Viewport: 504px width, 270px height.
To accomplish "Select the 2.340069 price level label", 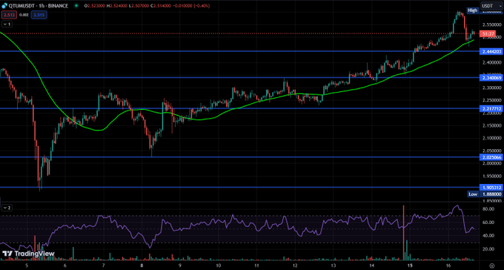I will 491,78.
